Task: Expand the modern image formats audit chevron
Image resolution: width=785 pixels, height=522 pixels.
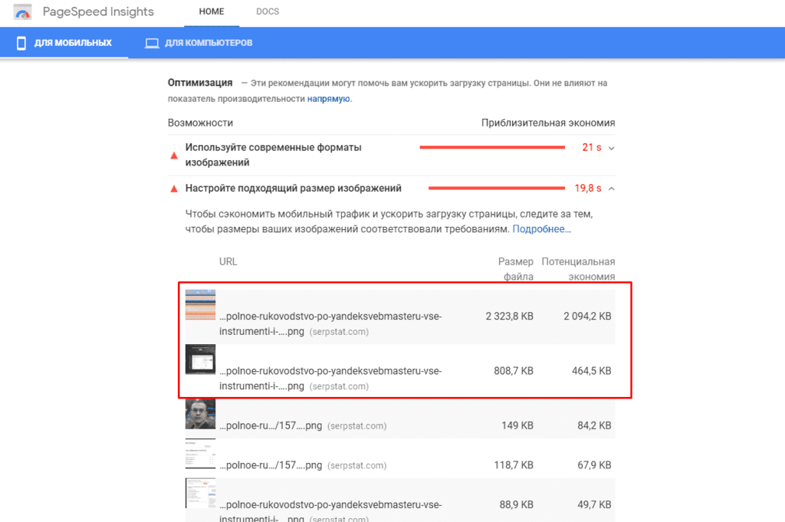Action: tap(611, 148)
